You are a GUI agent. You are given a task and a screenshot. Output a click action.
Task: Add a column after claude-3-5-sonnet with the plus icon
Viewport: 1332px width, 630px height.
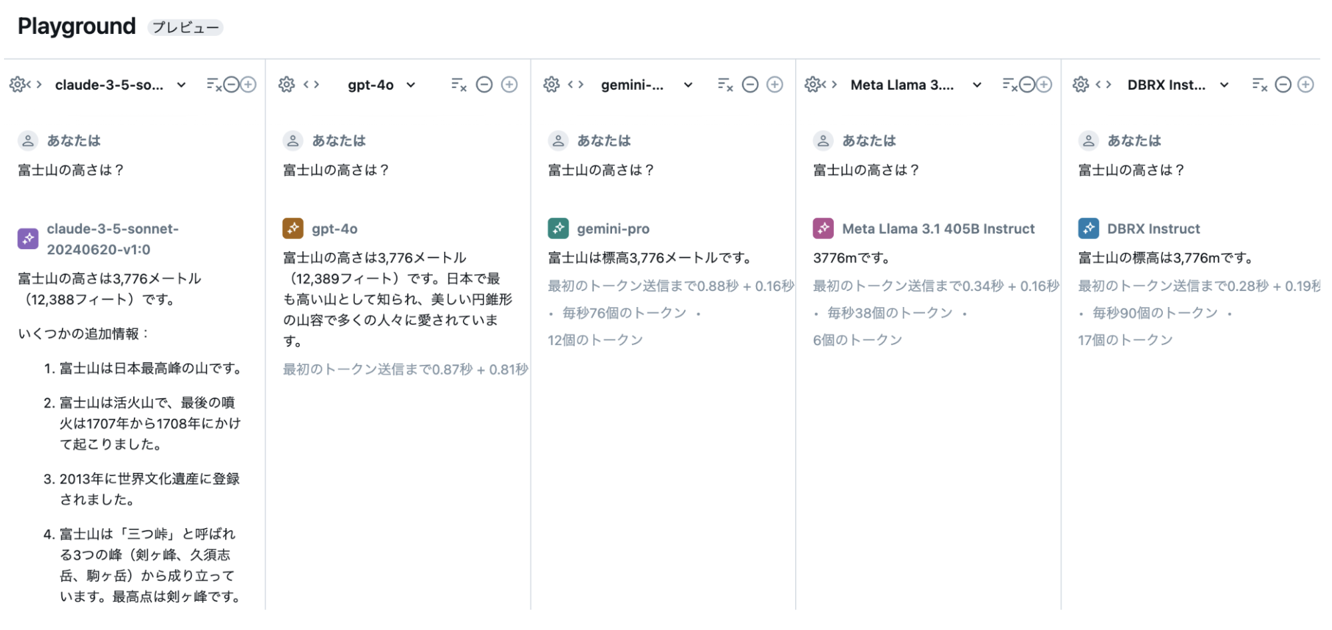(248, 85)
